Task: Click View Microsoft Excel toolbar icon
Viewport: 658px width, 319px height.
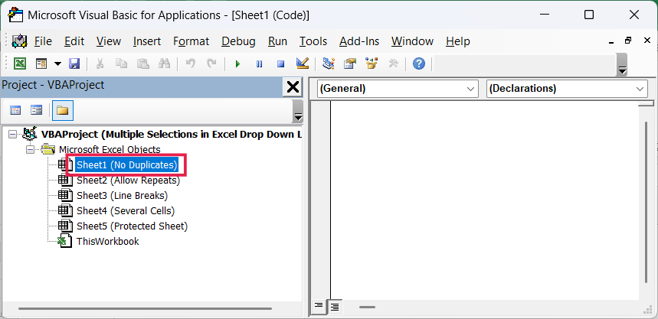Action: 20,63
